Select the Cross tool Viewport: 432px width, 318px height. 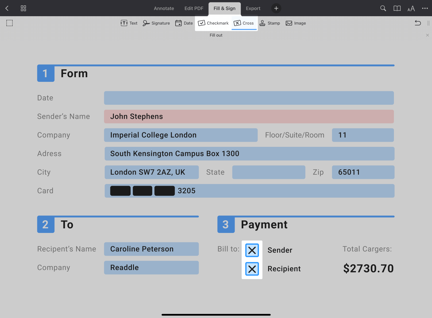click(244, 23)
